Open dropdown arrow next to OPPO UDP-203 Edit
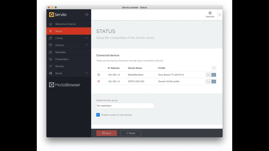Image resolution: width=269 pixels, height=151 pixels. point(214,82)
